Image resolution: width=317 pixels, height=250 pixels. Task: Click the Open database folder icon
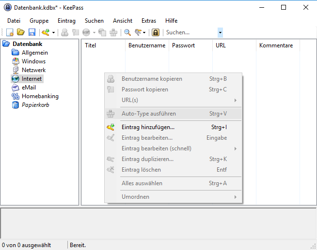(x=21, y=32)
